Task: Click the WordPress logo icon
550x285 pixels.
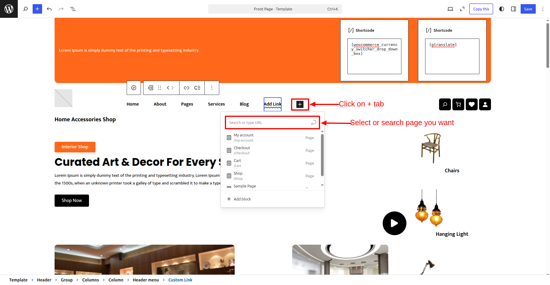Action: pos(9,9)
